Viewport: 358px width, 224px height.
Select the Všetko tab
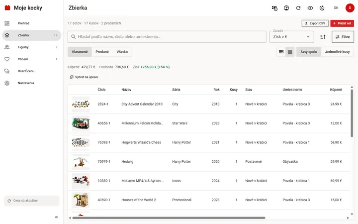point(122,52)
